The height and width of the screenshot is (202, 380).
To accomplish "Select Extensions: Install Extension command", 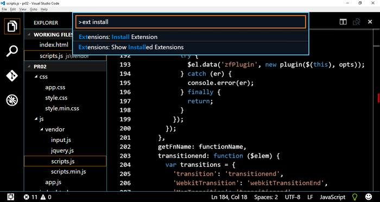I will pyautogui.click(x=191, y=37).
